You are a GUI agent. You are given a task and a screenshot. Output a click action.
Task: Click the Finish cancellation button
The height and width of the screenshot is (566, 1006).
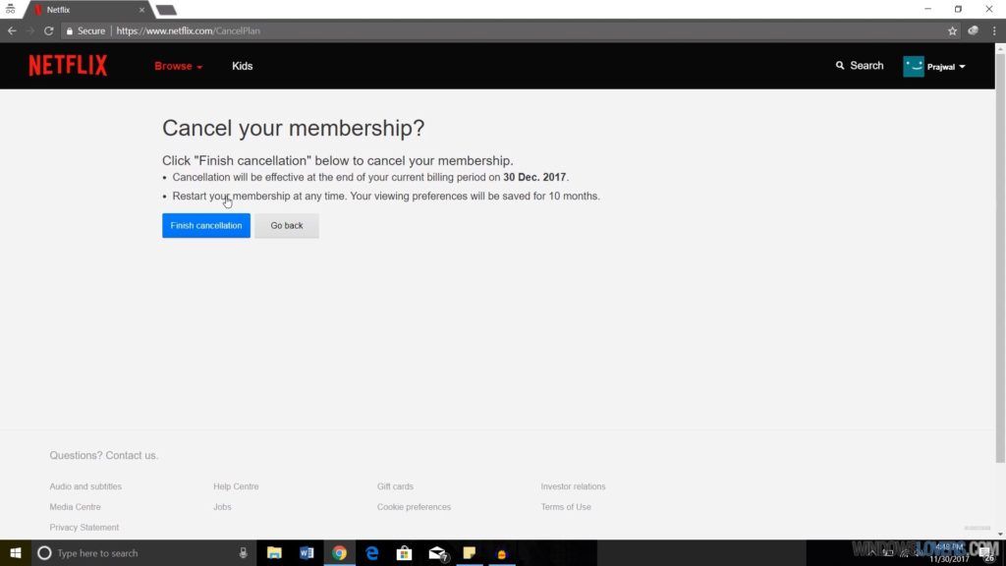tap(206, 225)
